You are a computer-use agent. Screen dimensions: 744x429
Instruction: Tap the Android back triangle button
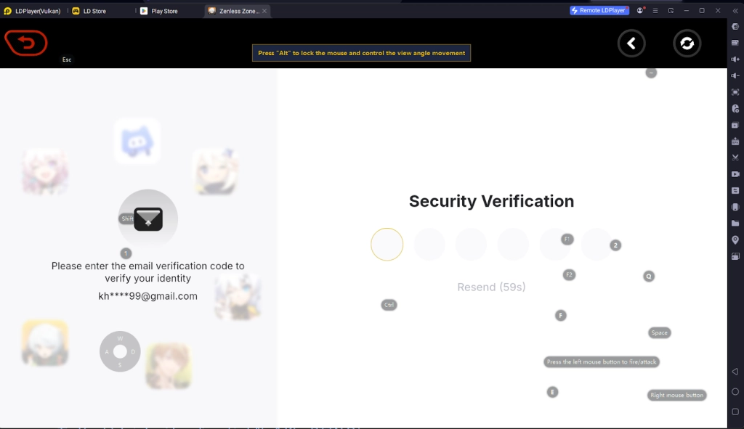click(x=735, y=372)
